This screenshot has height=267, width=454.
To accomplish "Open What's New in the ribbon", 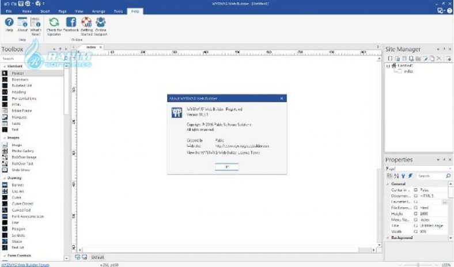I will tap(36, 26).
